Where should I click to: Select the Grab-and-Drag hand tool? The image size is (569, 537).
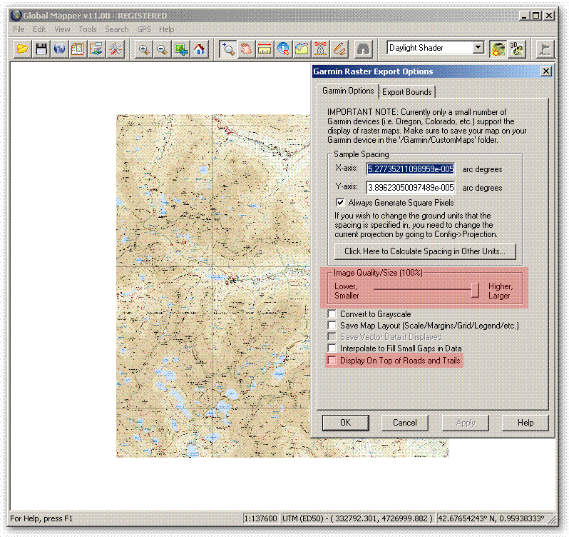click(246, 49)
